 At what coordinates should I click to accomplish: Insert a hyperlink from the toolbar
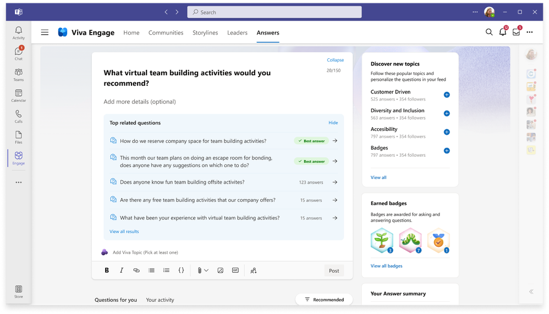point(136,270)
